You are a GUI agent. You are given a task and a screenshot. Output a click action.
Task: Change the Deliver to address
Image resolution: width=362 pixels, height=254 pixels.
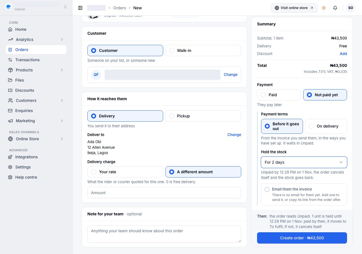click(x=234, y=135)
